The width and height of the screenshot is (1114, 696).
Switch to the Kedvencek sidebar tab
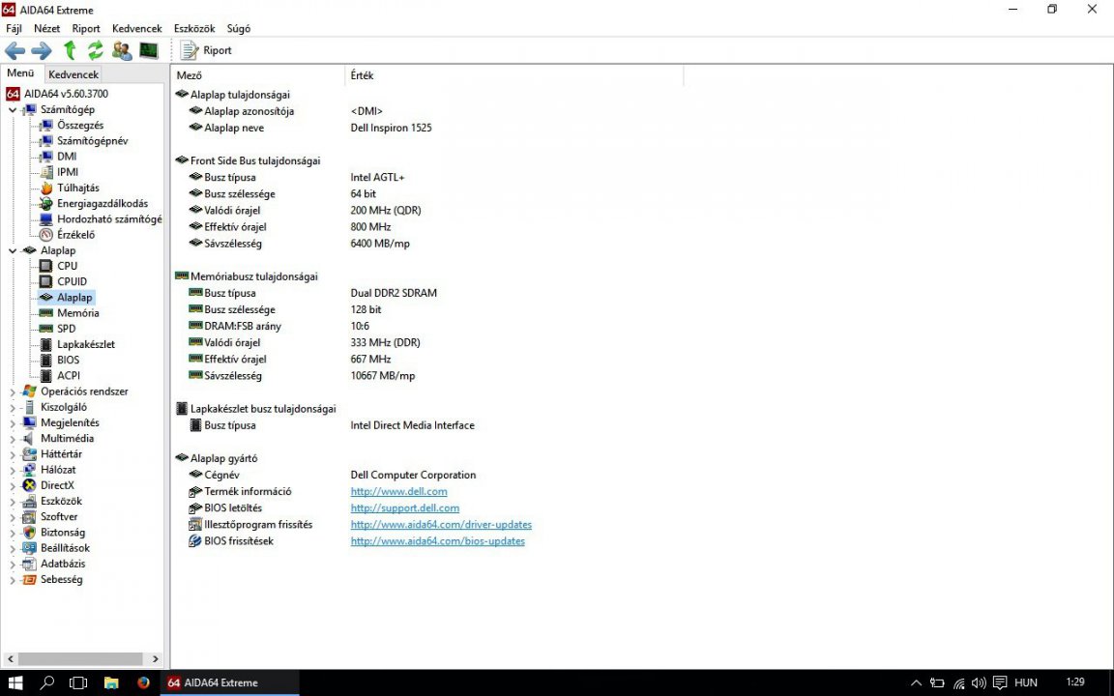(x=73, y=73)
